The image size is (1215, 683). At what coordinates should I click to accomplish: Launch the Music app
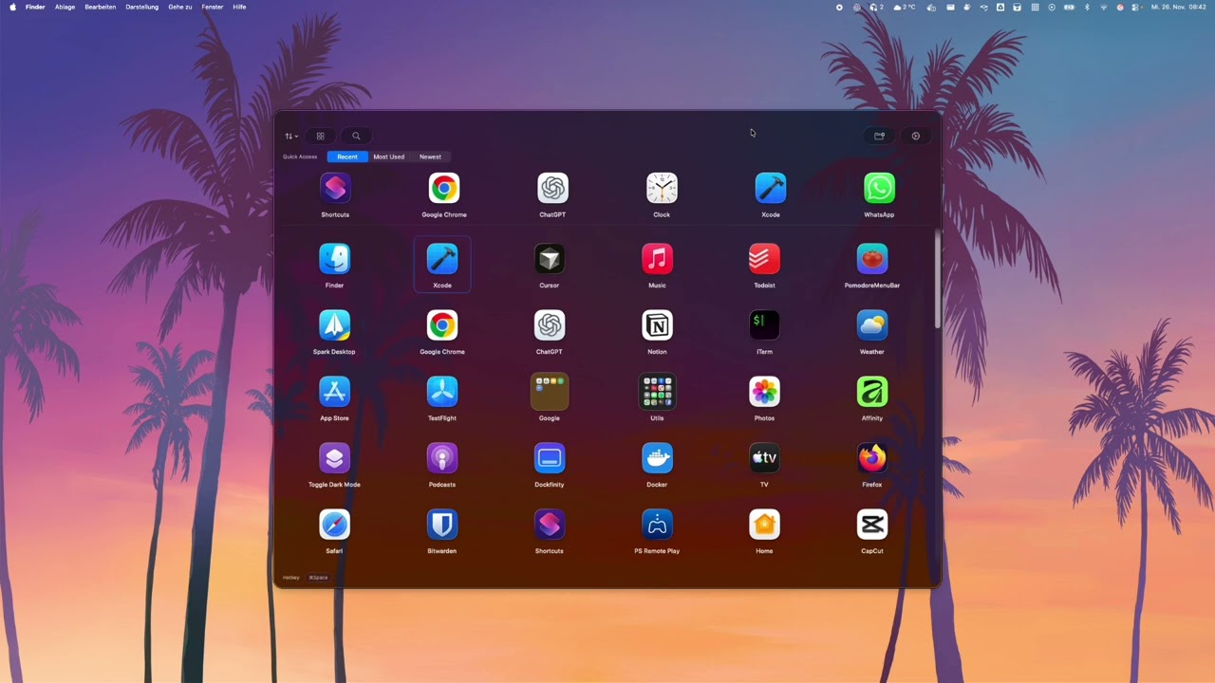click(x=657, y=258)
